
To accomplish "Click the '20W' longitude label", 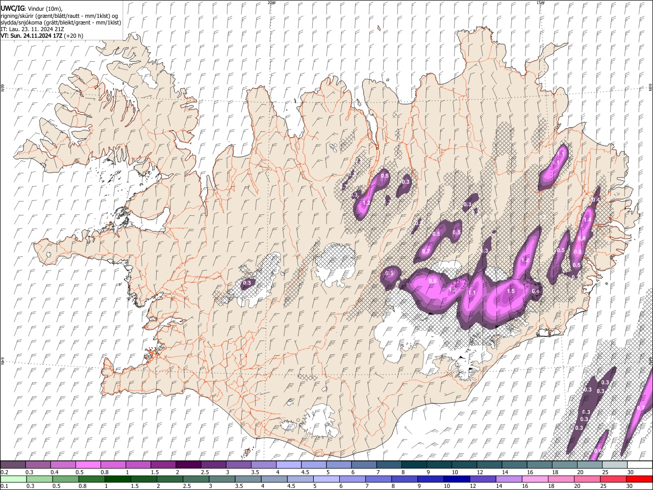I will click(x=271, y=3).
